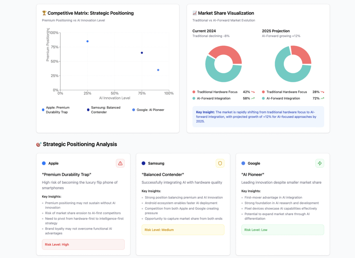Viewport: 355px width, 258px height.
Task: Click 'Strong position balancing premium and AI innovation' bullet
Action: click(184, 198)
